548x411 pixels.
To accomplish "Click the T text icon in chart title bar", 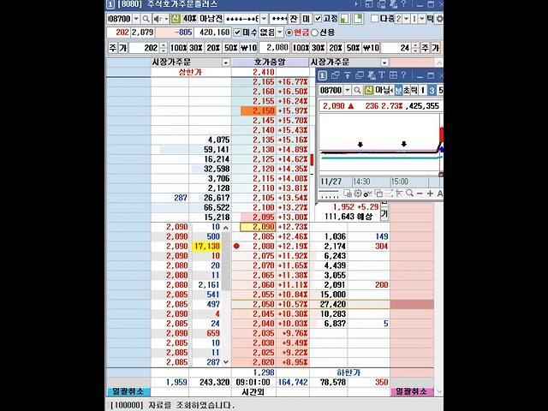I will click(x=382, y=74).
